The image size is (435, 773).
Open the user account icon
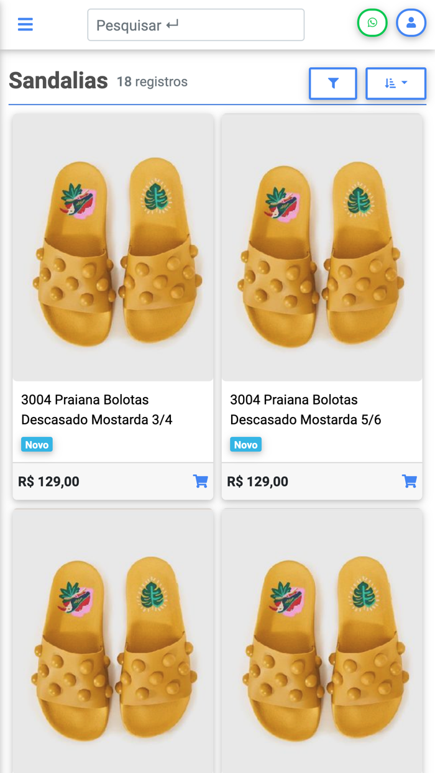pos(411,23)
